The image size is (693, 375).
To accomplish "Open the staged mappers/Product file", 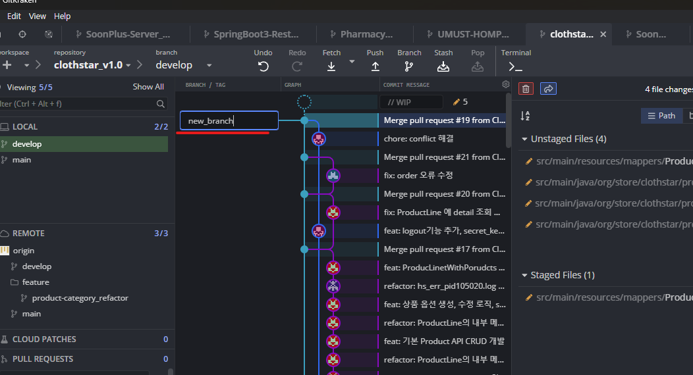I will (x=609, y=297).
